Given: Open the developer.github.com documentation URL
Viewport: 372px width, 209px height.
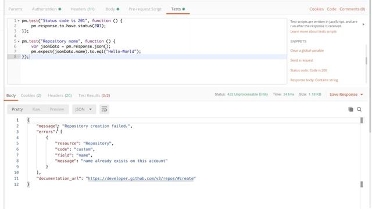Looking at the screenshot, I should (x=141, y=178).
